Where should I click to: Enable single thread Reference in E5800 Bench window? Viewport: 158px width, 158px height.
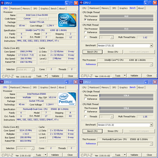point(85,99)
